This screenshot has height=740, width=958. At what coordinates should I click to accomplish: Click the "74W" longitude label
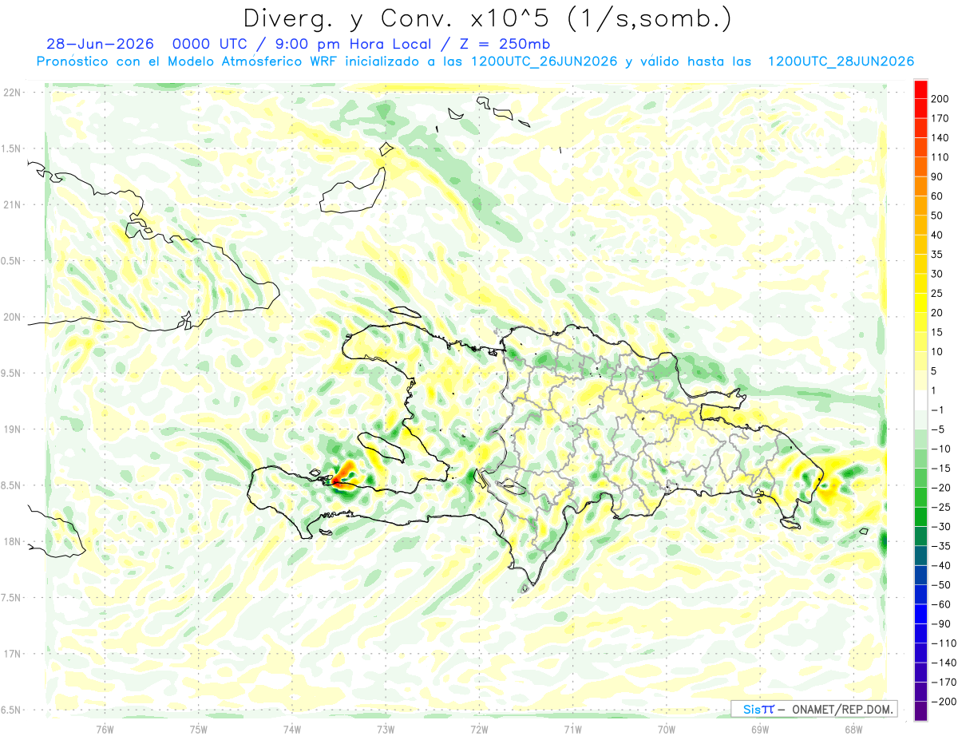(x=292, y=729)
